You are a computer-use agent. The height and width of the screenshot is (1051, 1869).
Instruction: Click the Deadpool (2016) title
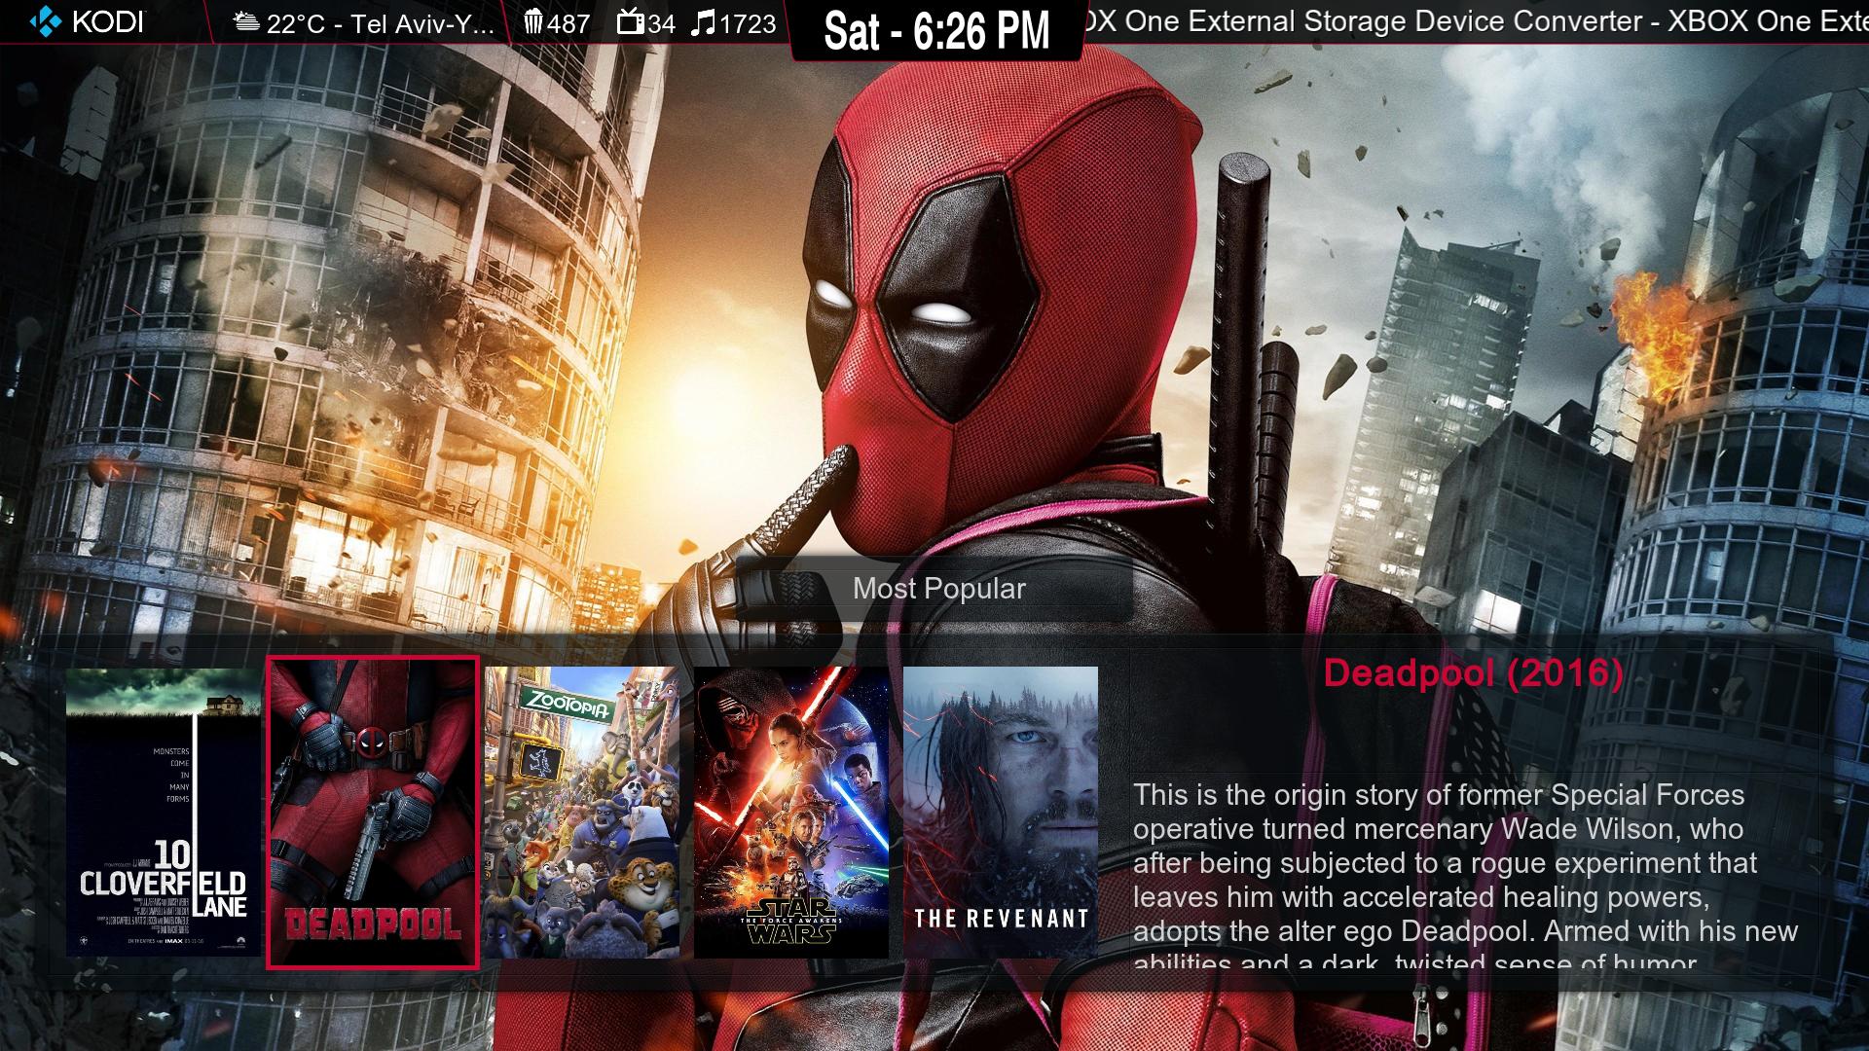coord(1473,672)
